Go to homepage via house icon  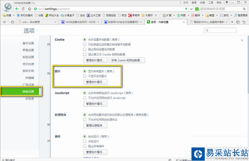point(30,9)
